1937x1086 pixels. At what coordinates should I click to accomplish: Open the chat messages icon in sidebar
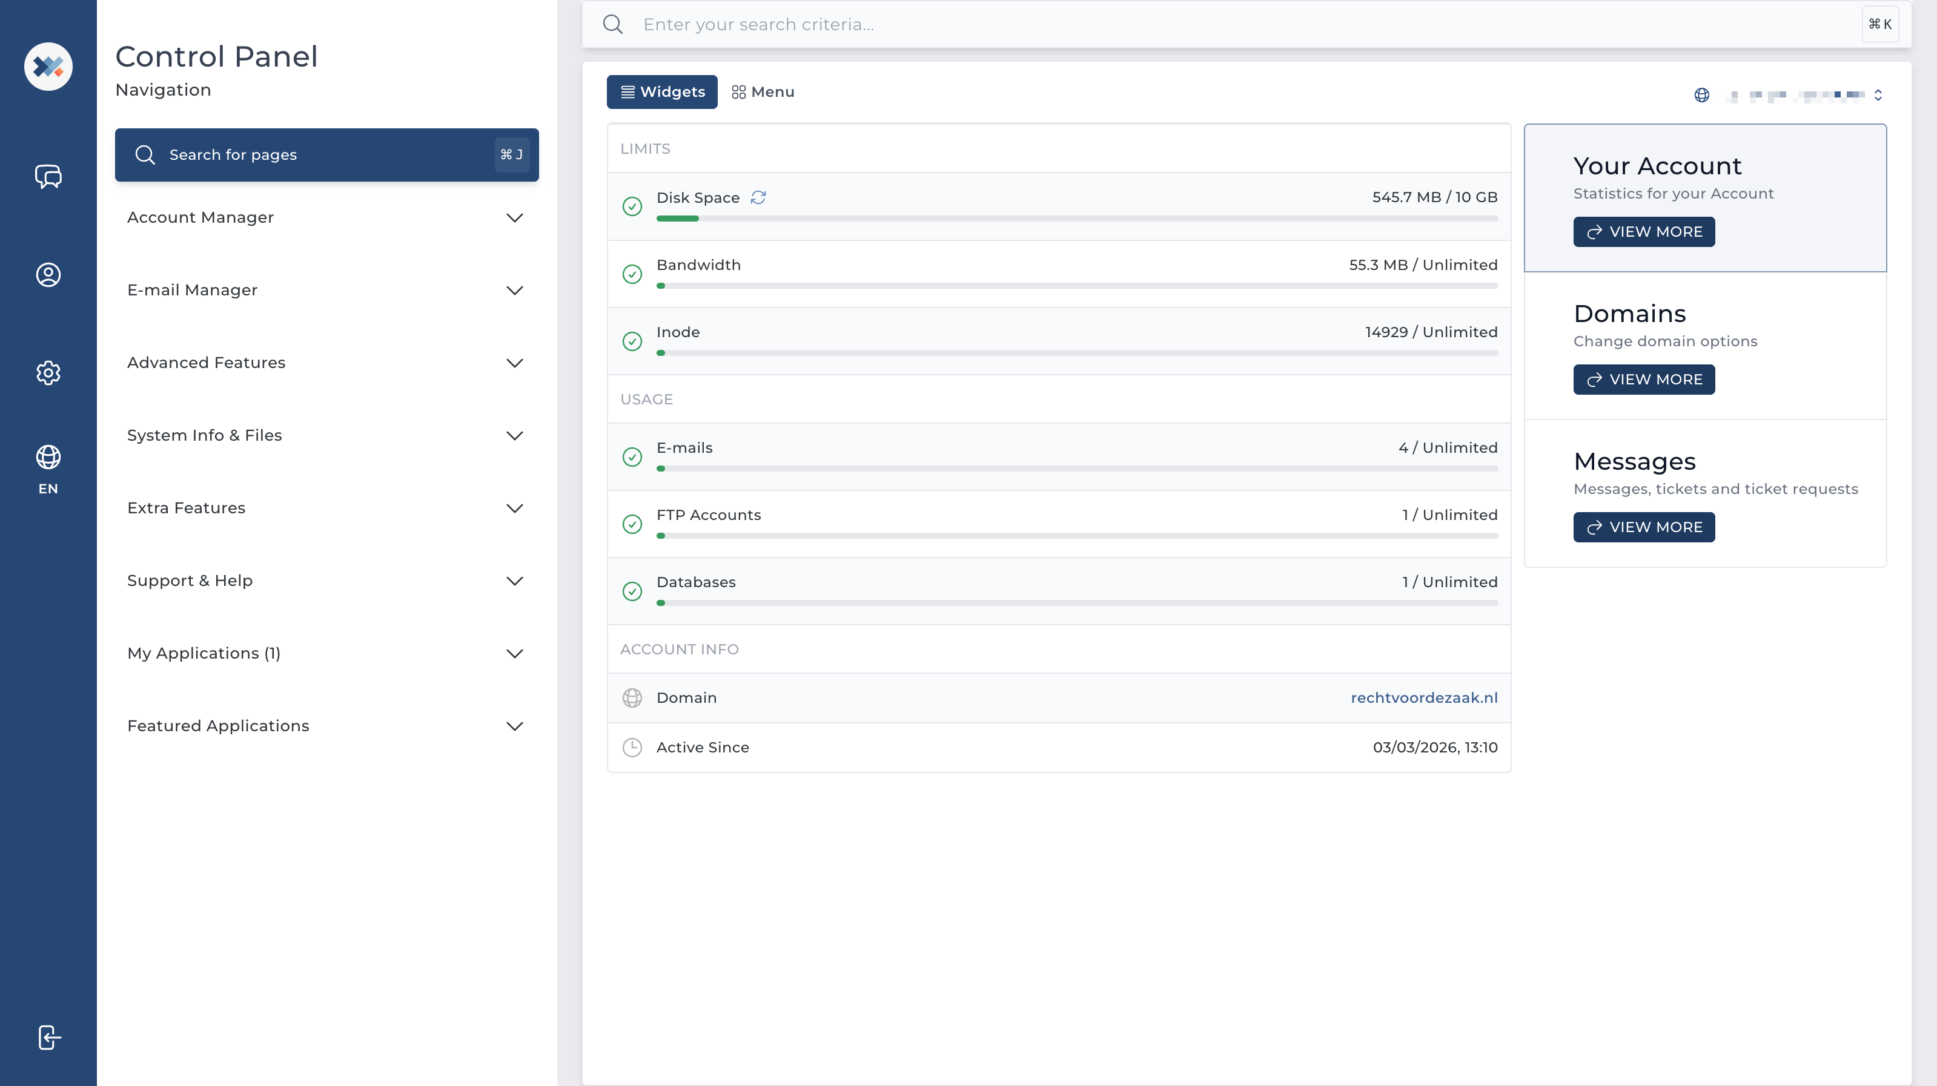48,177
